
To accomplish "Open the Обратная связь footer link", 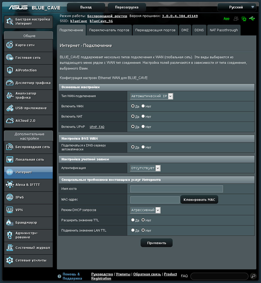I will pyautogui.click(x=147, y=274).
